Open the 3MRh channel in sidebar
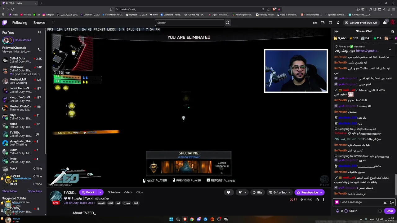The image size is (397, 223). pos(23,152)
